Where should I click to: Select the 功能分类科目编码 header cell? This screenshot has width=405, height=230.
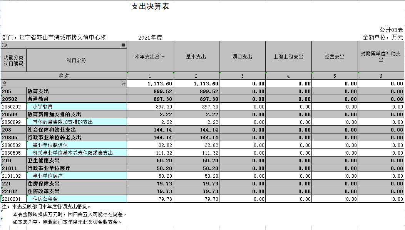(x=13, y=60)
